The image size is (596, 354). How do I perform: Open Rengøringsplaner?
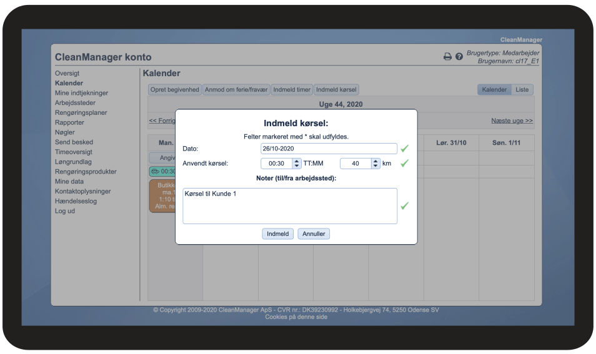(x=81, y=113)
